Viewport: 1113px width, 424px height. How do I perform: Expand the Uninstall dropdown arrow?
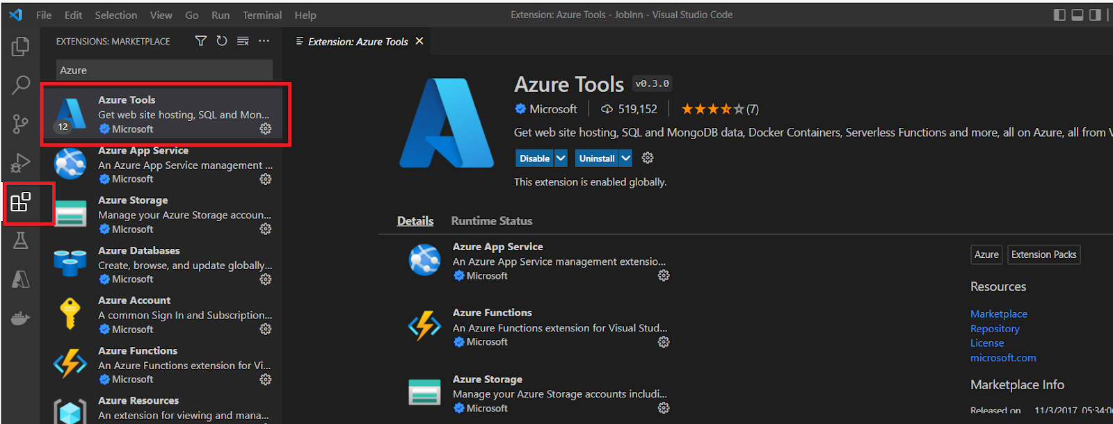tap(625, 158)
